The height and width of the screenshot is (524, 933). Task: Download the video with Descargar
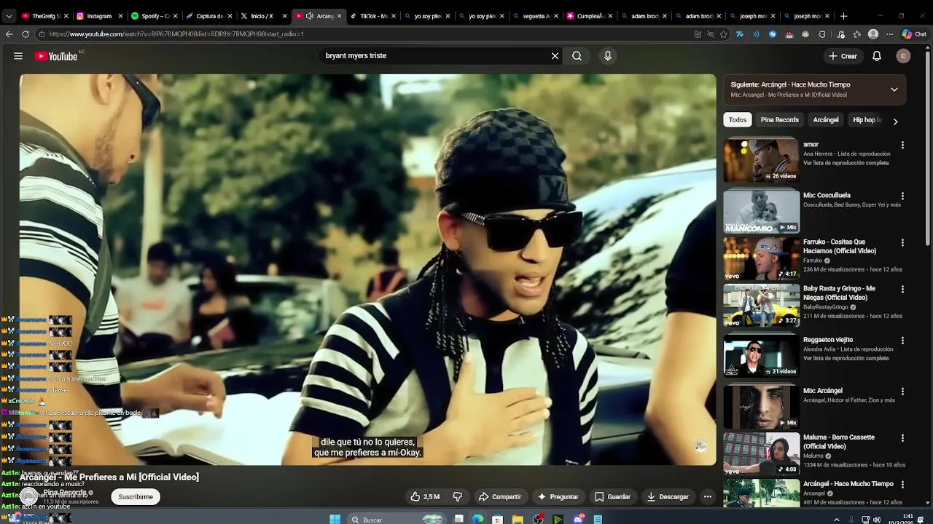[x=668, y=497]
